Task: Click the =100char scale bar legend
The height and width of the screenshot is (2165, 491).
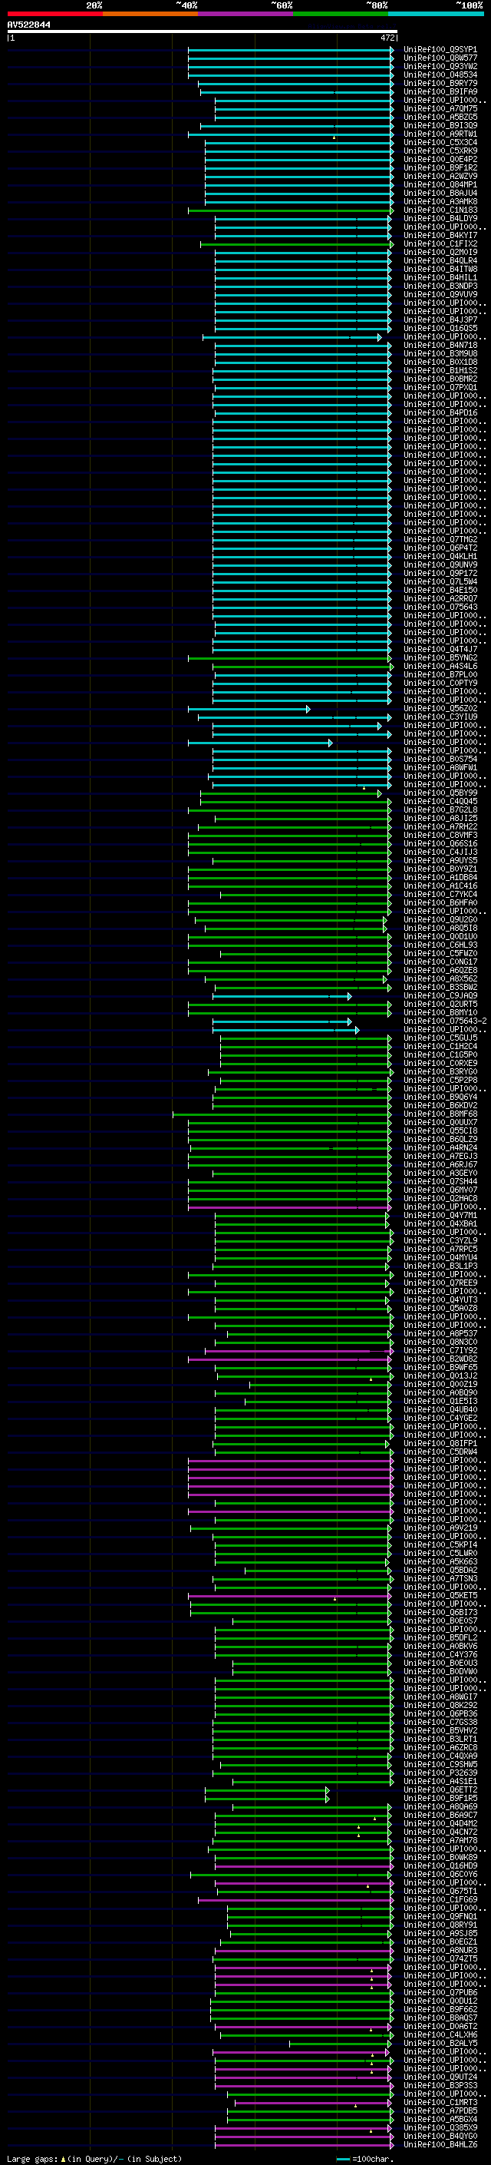Action: 365,2158
